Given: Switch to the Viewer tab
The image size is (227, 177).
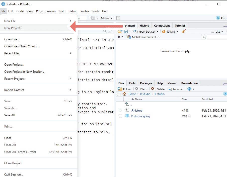Looking at the screenshot, I should click(x=172, y=83).
